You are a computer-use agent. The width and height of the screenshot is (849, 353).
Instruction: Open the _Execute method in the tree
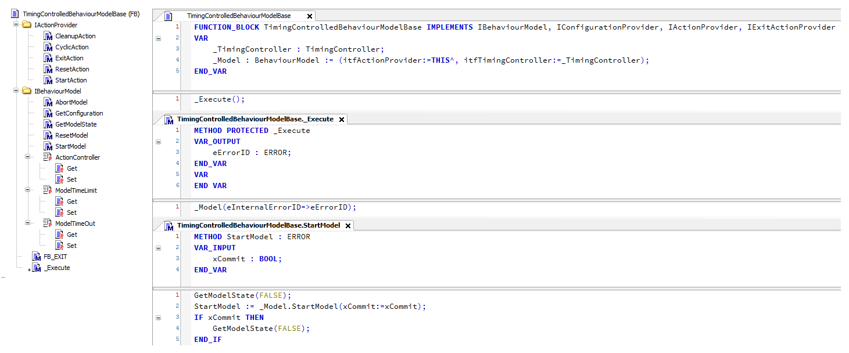(x=57, y=268)
